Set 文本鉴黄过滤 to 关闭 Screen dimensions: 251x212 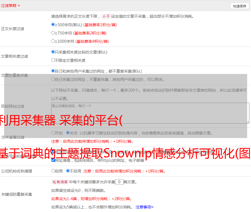(68, 133)
